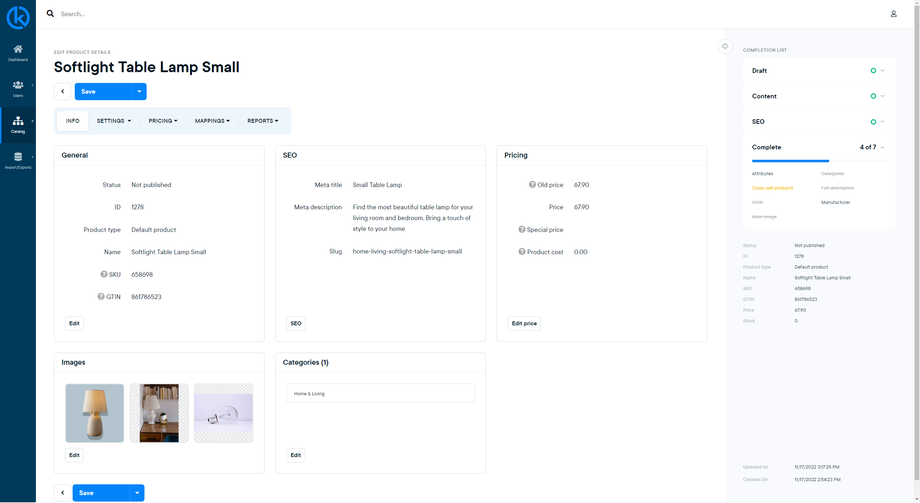920x503 pixels.
Task: Click the user account profile icon
Action: click(x=893, y=14)
